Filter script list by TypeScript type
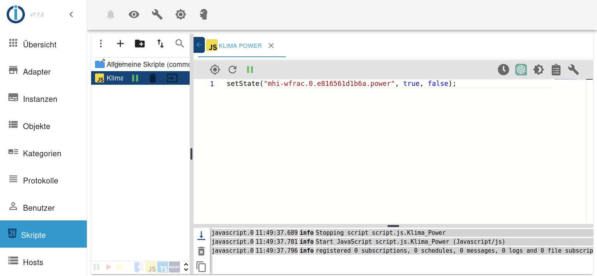This screenshot has height=276, width=597. coord(163,267)
